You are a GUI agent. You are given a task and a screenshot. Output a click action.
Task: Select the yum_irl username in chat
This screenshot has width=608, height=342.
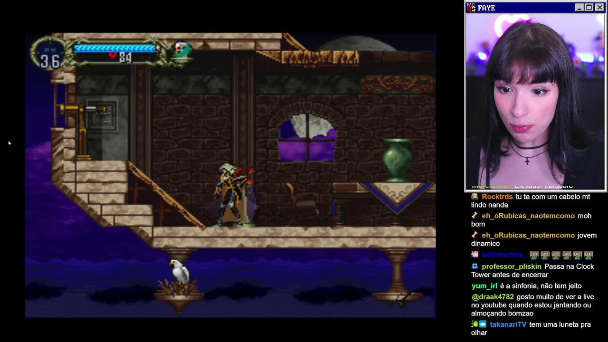(x=484, y=286)
